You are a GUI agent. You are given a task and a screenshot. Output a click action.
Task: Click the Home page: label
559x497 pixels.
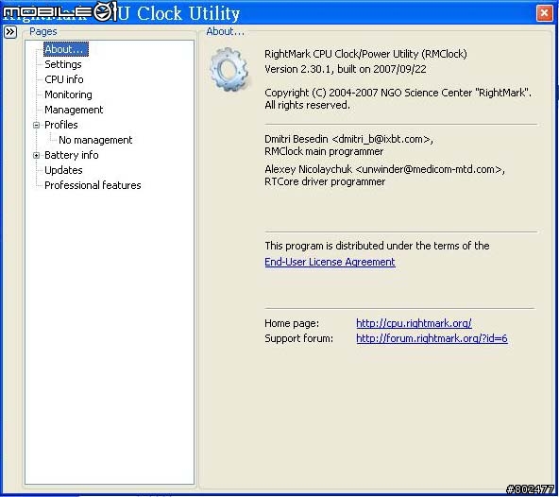pyautogui.click(x=292, y=323)
